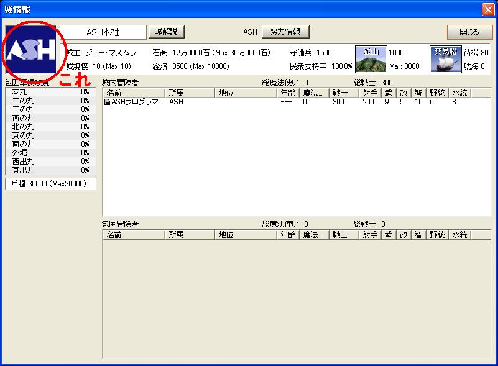Viewport: 498px width, 366px height.
Task: Sort 包囲冒険者 list by 射手 column
Action: 369,235
